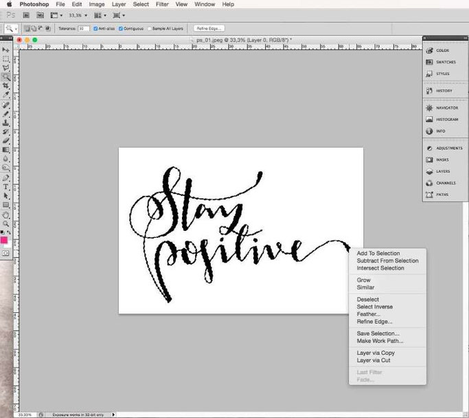Launch Mini Bridge from the application bar
469x418 pixels.
40,15
